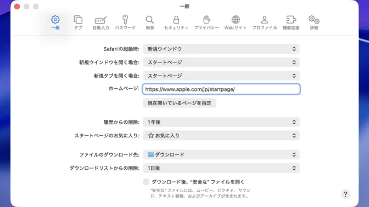Open the Webサイト globe icon

tap(236, 22)
